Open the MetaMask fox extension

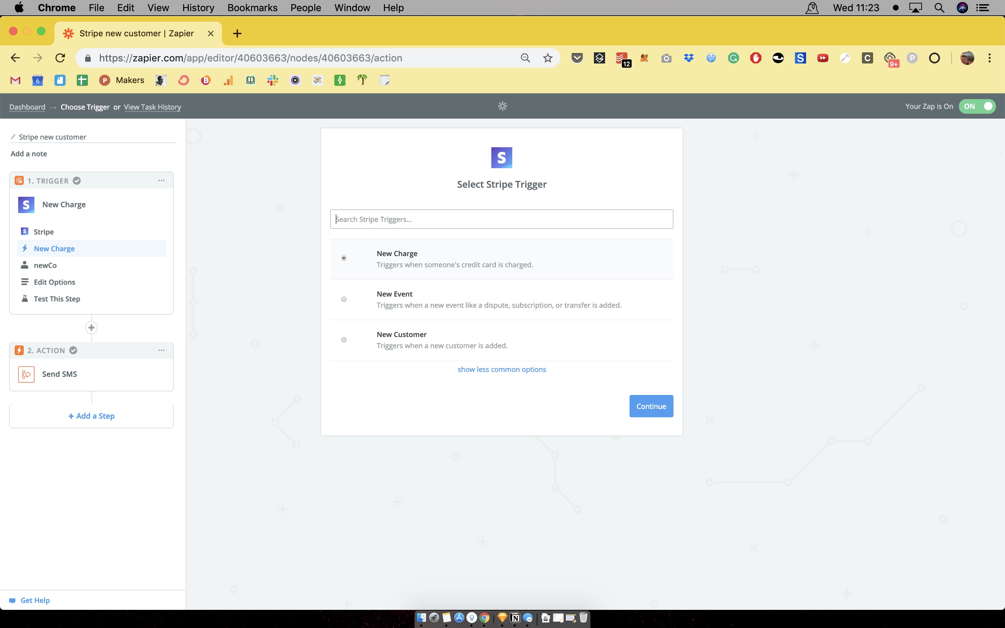pyautogui.click(x=644, y=58)
